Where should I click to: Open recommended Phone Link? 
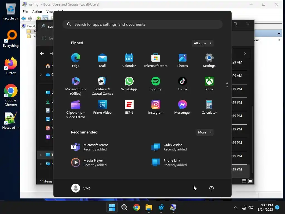169,162
